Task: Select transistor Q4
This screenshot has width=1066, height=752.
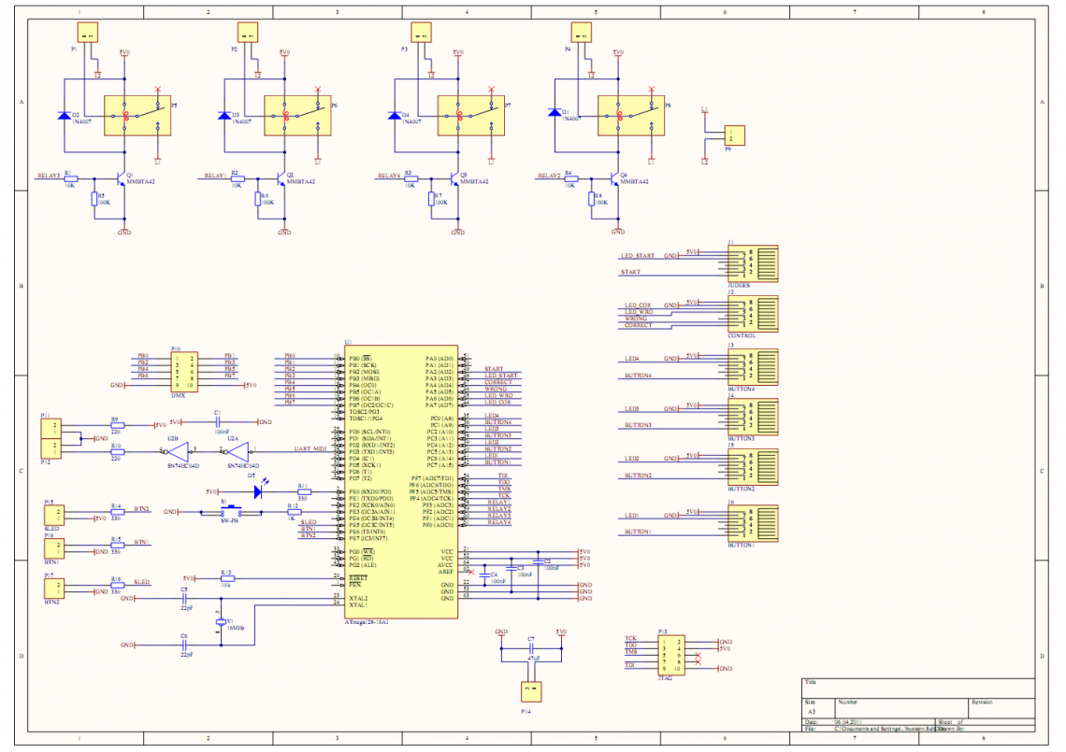Action: (614, 178)
